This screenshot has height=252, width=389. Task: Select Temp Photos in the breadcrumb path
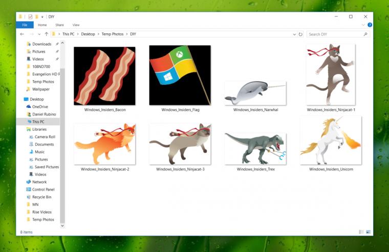pos(113,34)
